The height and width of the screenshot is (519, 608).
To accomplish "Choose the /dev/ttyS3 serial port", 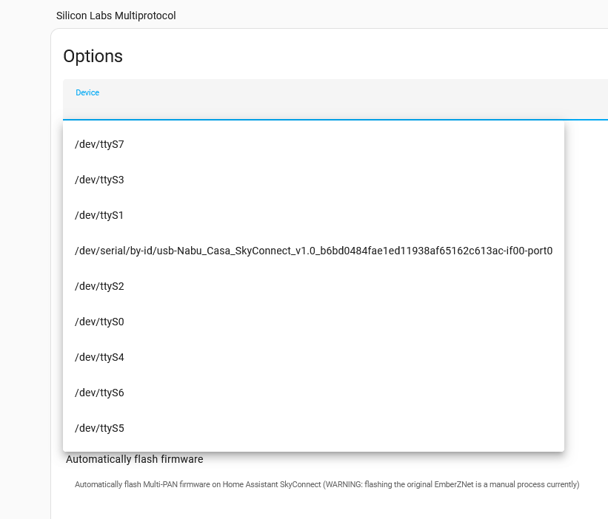I will click(x=99, y=180).
